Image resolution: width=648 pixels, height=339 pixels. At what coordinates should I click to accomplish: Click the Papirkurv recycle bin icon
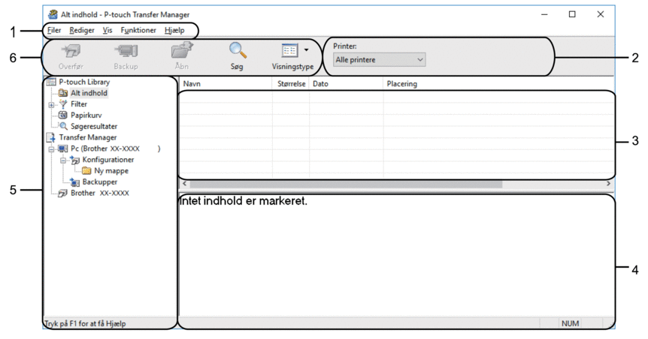[63, 115]
